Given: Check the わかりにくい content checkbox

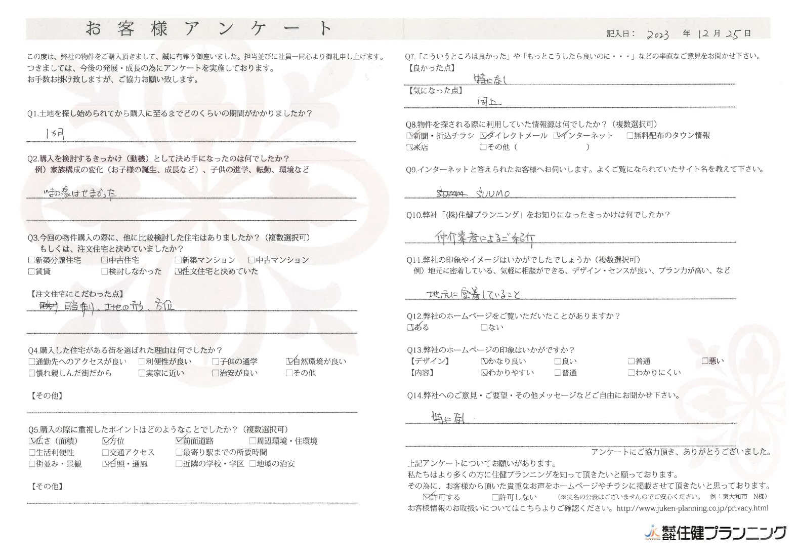Looking at the screenshot, I should (631, 373).
